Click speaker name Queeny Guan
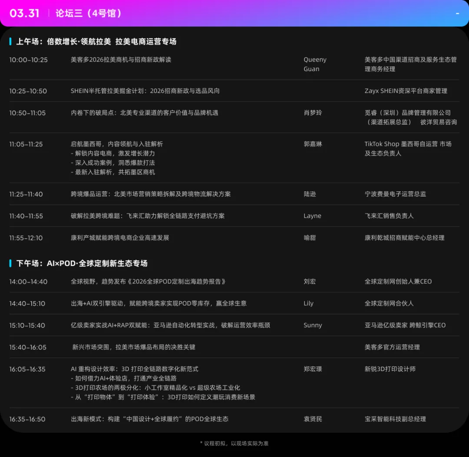The height and width of the screenshot is (457, 469). [315, 64]
